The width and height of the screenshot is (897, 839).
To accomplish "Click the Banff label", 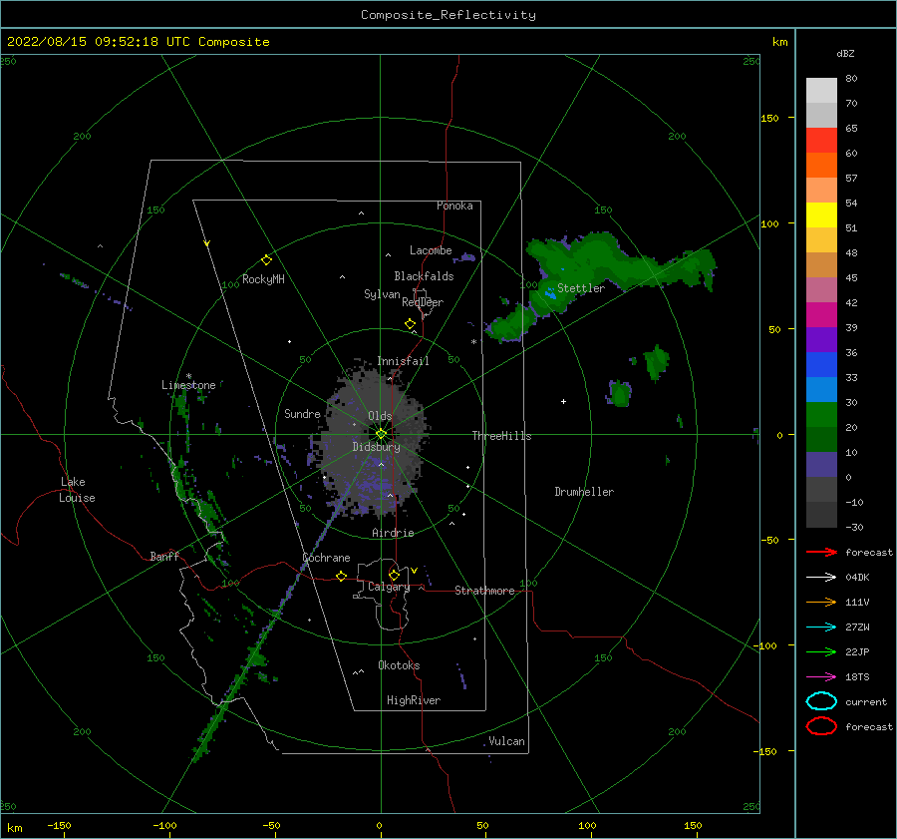I will pos(164,556).
